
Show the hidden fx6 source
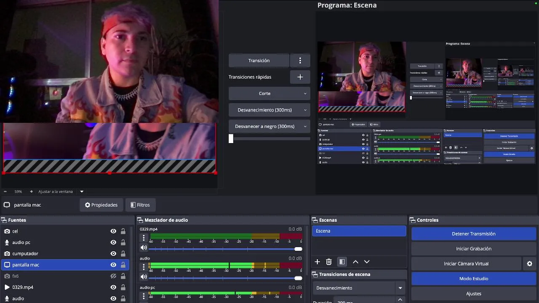tap(113, 276)
